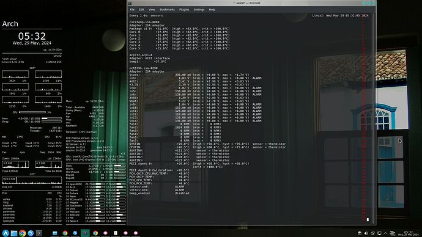Click the Konsole window menu icon
The width and height of the screenshot is (422, 237).
130,3
